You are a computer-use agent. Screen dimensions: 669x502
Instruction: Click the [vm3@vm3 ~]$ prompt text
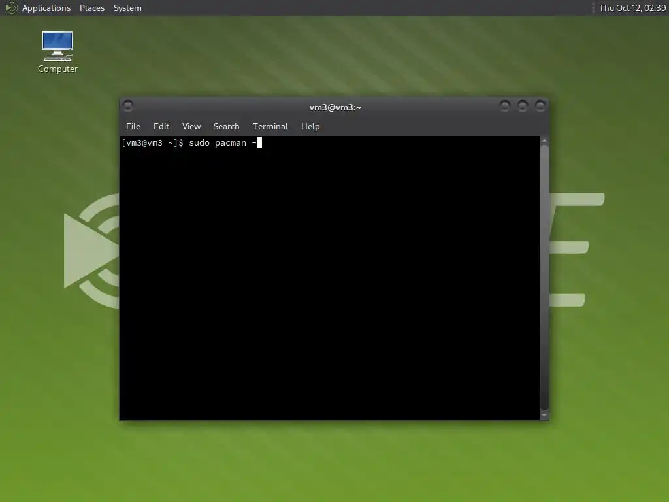[152, 143]
